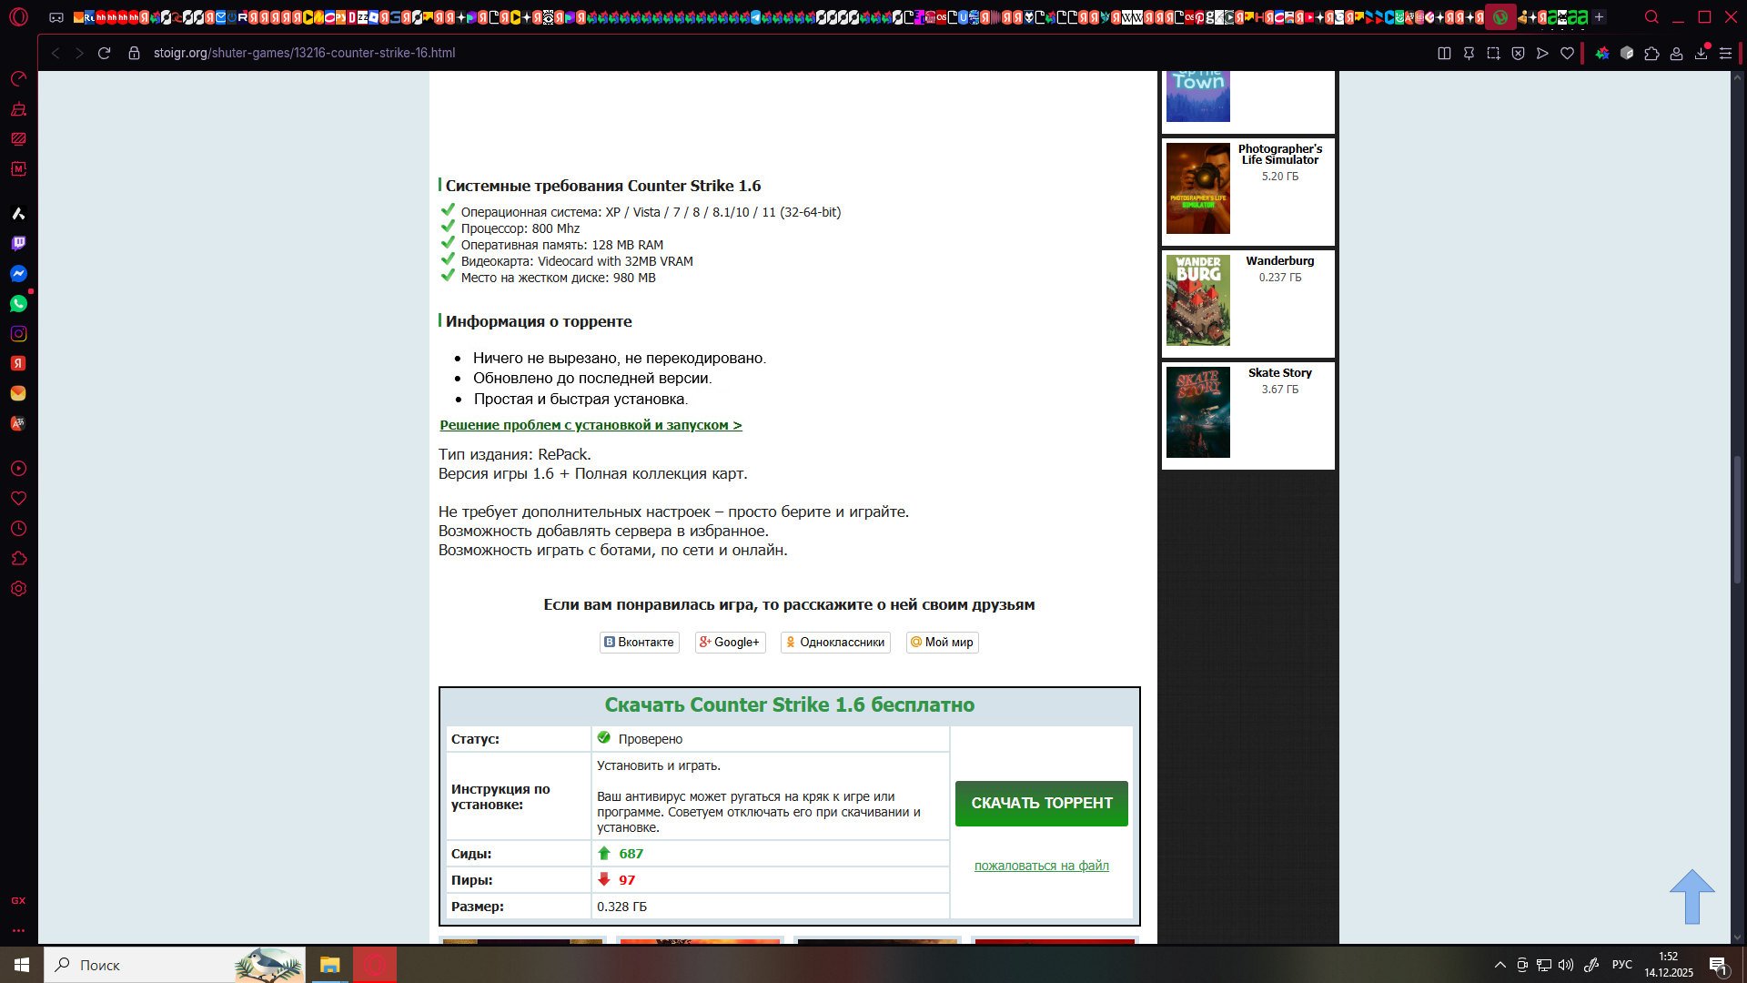Click the snapshot capture icon
This screenshot has height=983, width=1747.
(x=1493, y=54)
